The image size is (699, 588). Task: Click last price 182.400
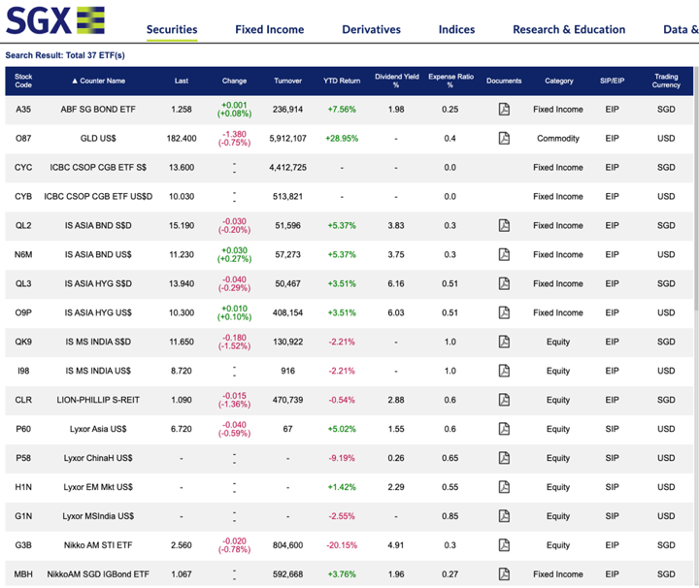click(182, 138)
